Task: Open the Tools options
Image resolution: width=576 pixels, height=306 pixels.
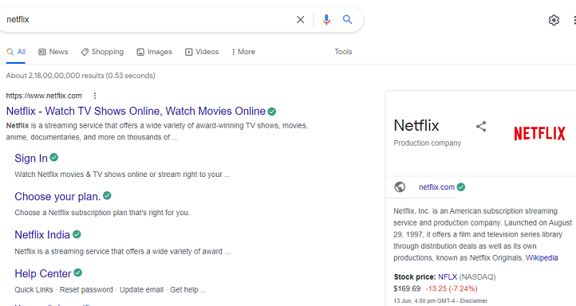Action: coord(343,52)
